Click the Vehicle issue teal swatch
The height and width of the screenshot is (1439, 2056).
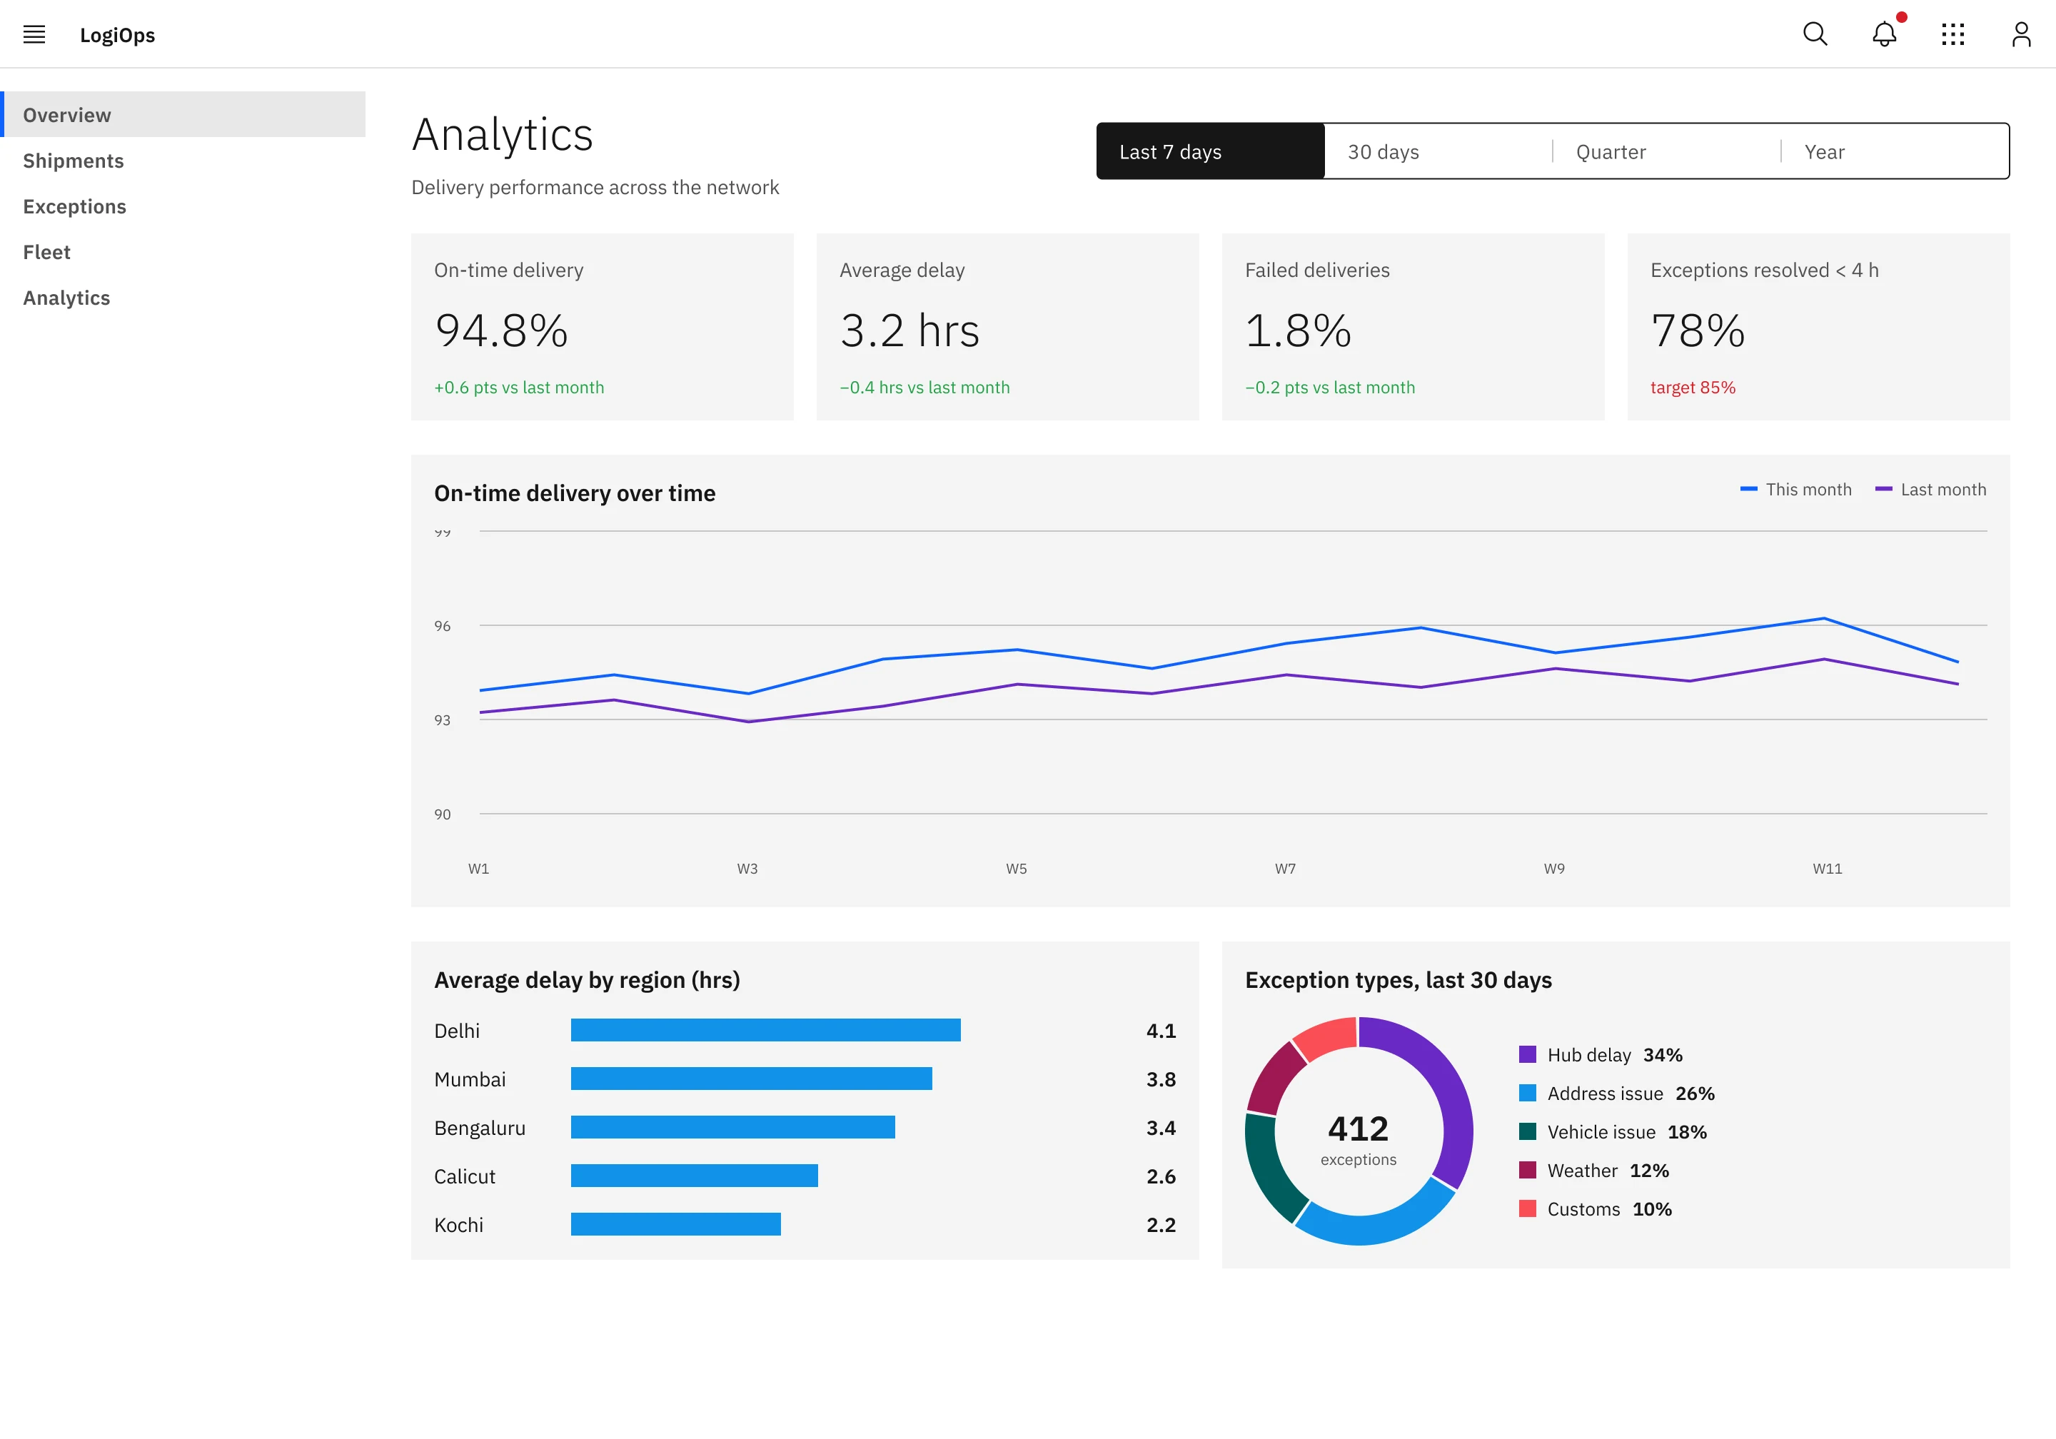[x=1528, y=1131]
